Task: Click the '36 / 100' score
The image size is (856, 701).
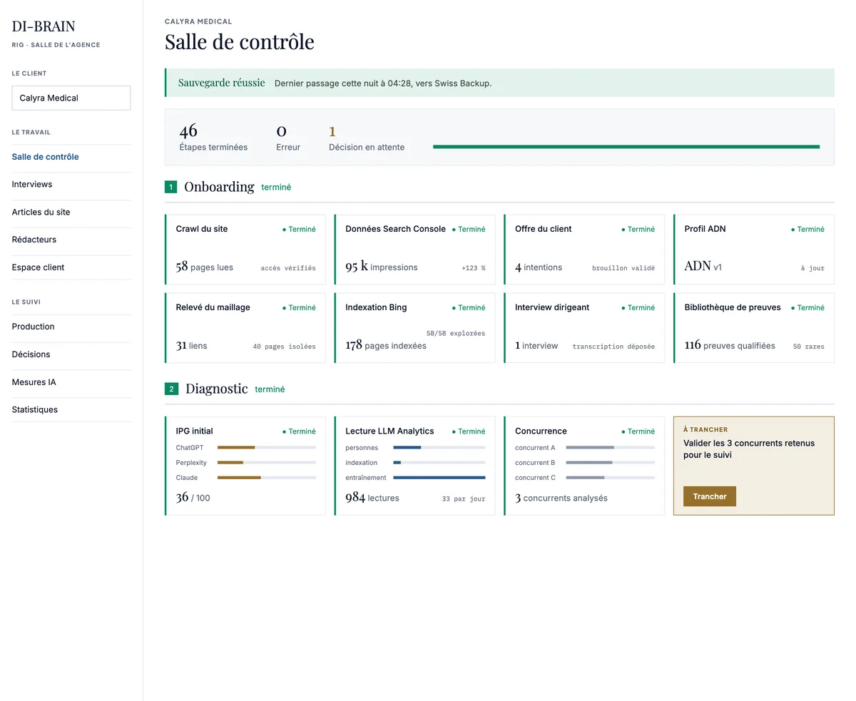Action: click(193, 497)
